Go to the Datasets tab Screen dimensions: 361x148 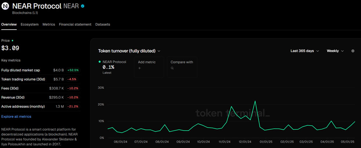[103, 24]
